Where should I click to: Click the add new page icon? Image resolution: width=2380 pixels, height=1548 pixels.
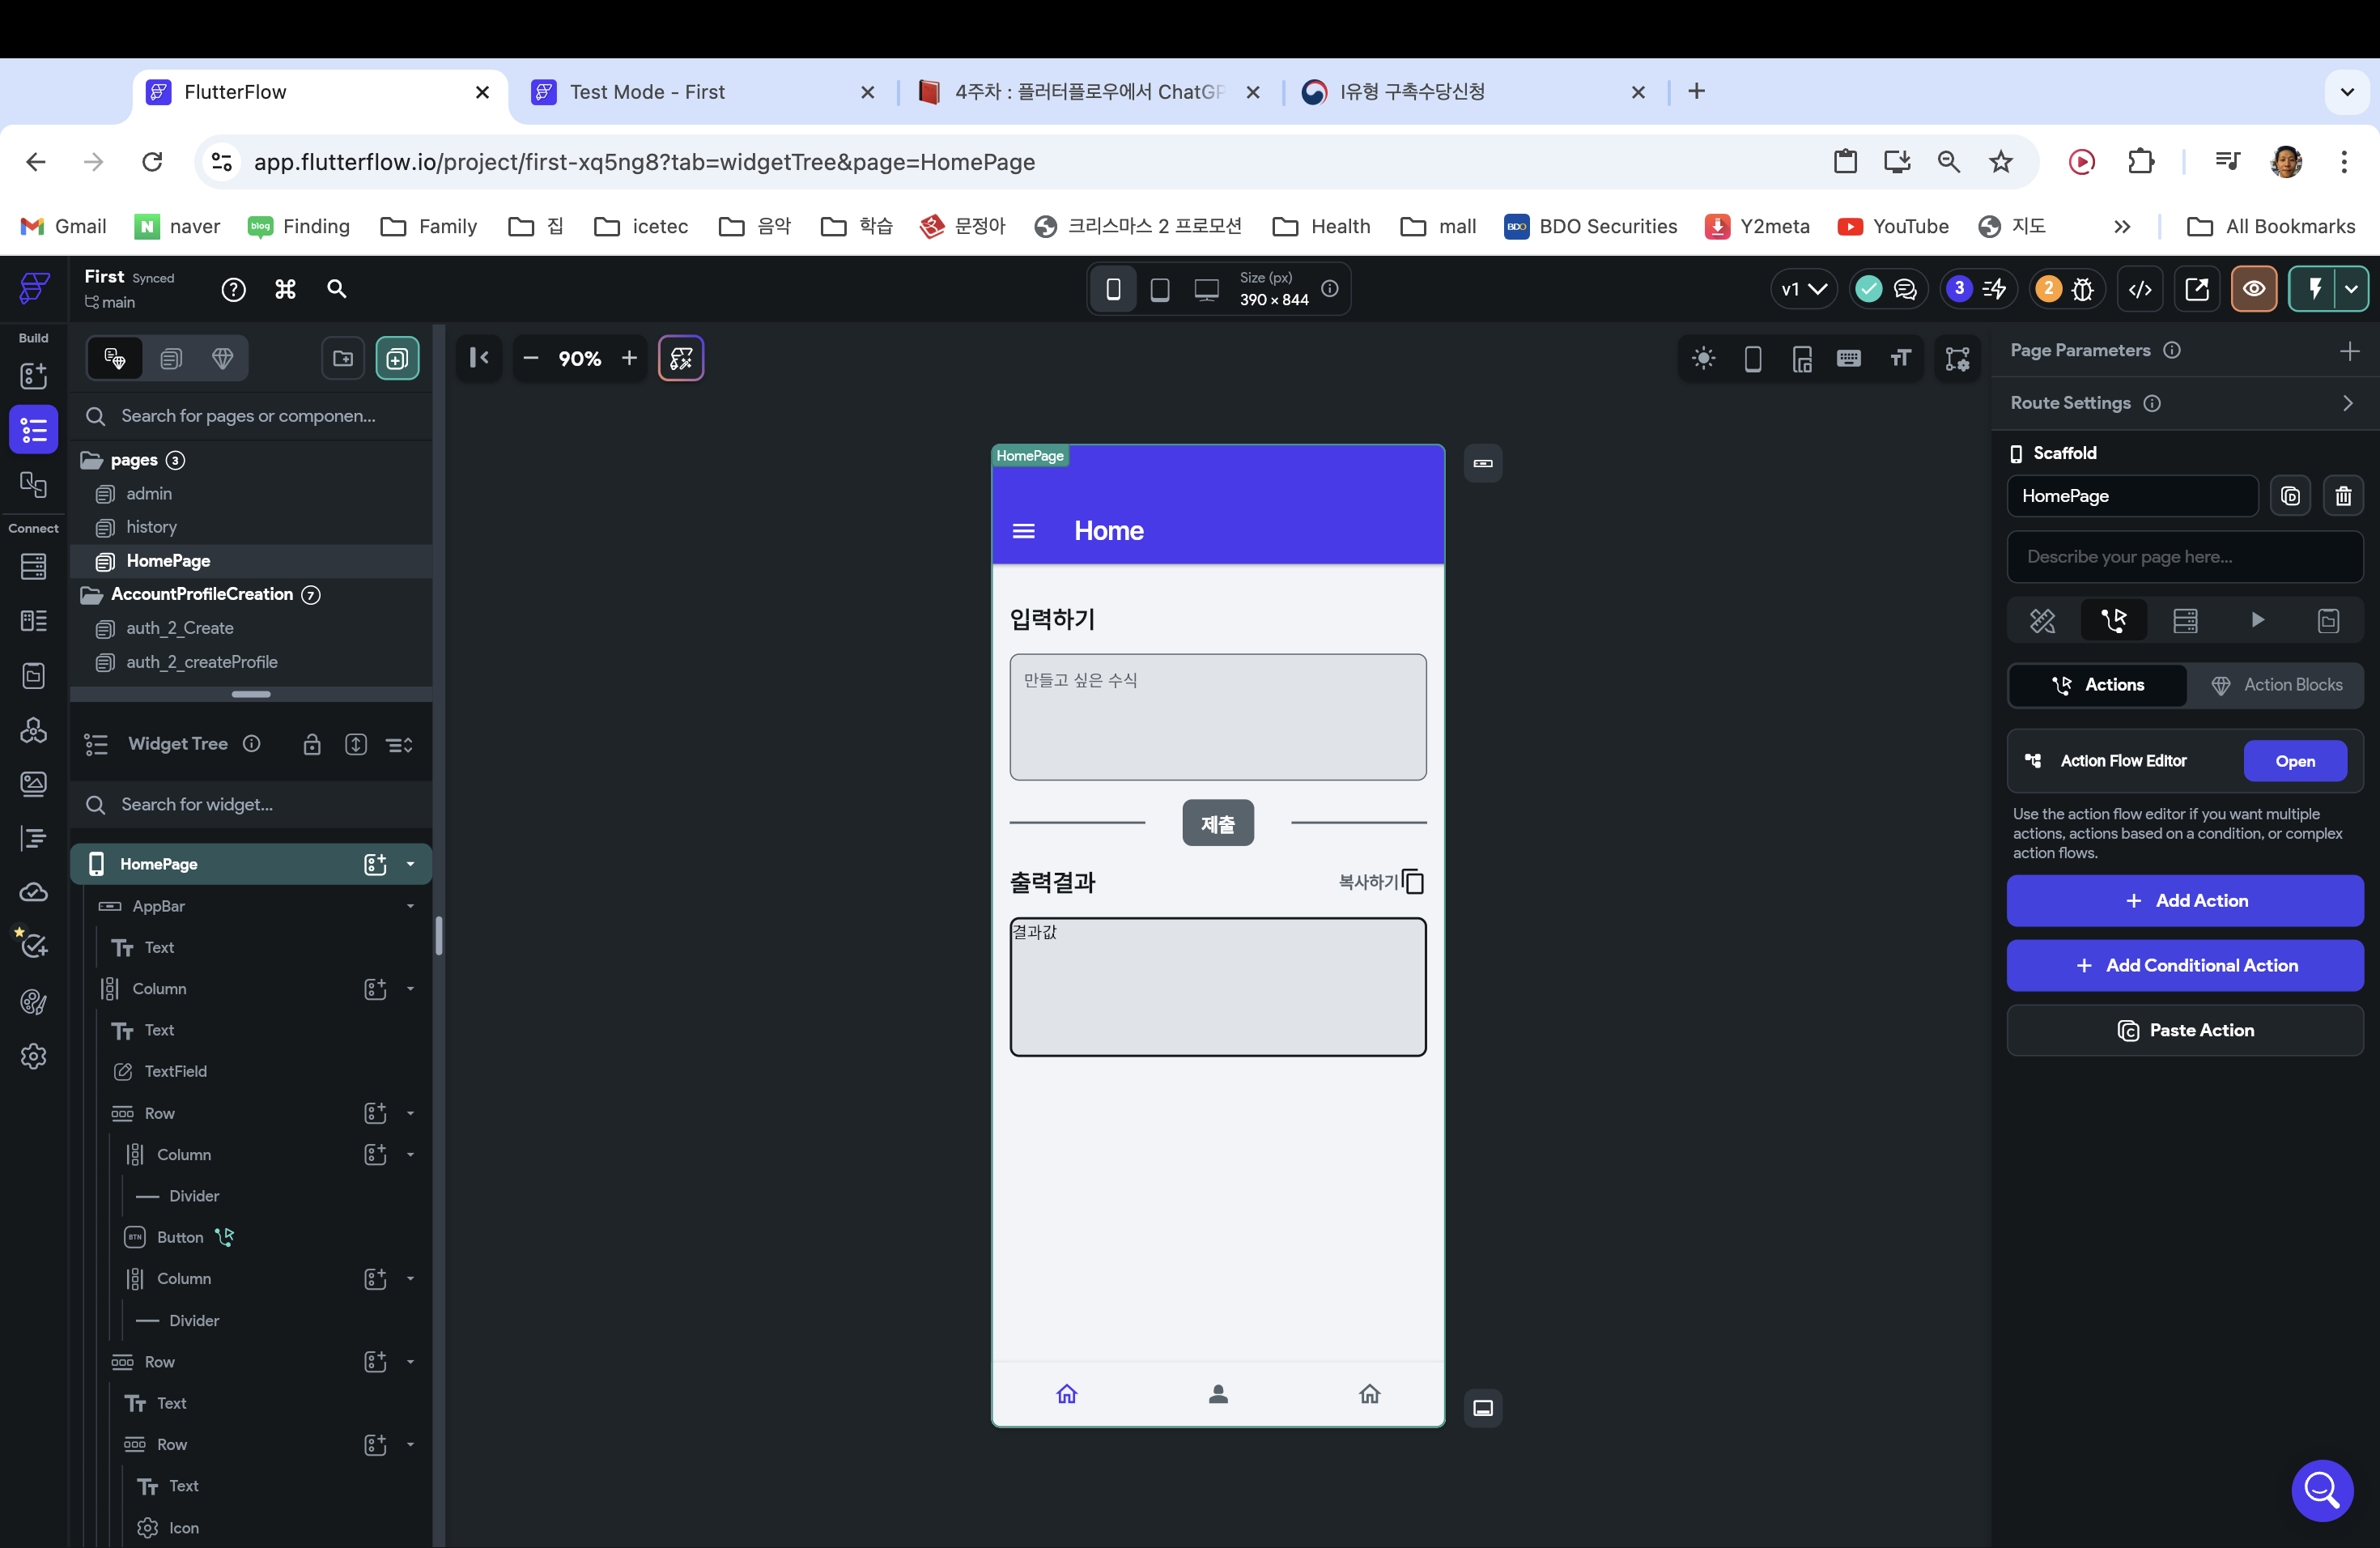(x=397, y=359)
